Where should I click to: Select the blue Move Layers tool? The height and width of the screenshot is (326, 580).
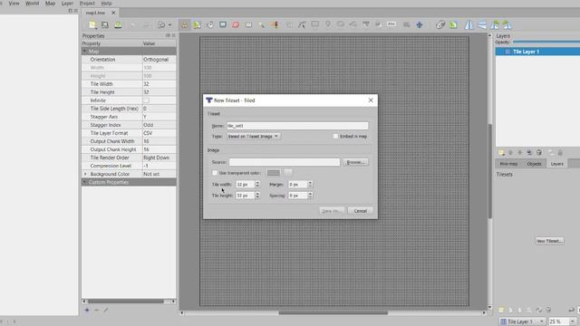[x=419, y=24]
